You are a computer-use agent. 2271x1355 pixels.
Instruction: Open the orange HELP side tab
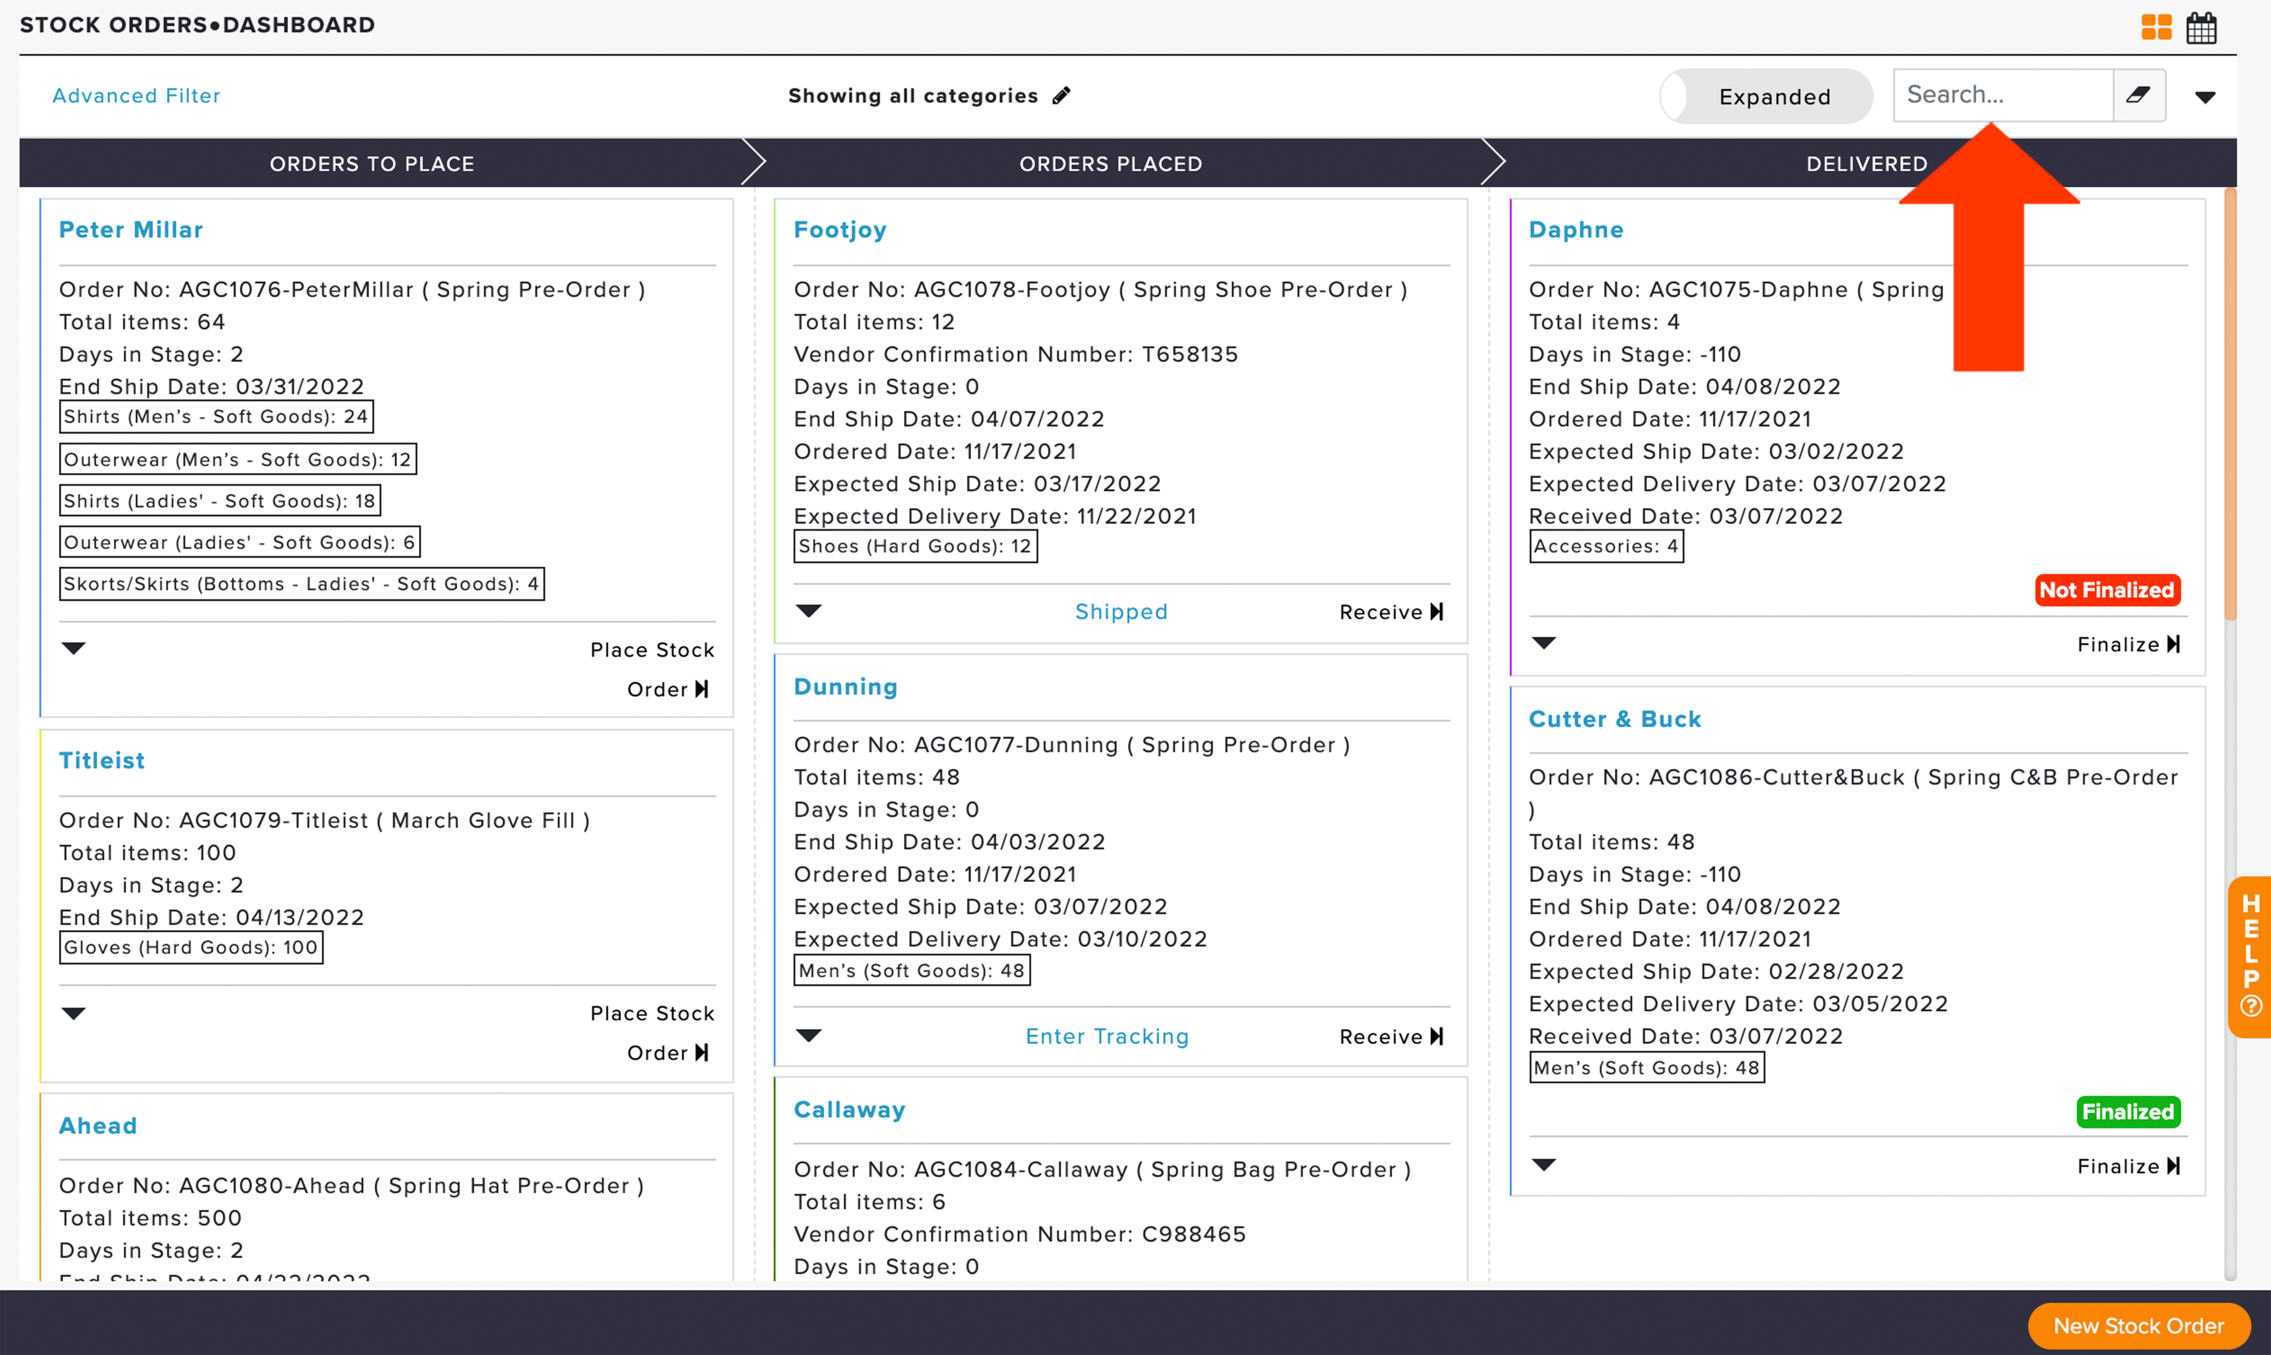tap(2250, 957)
